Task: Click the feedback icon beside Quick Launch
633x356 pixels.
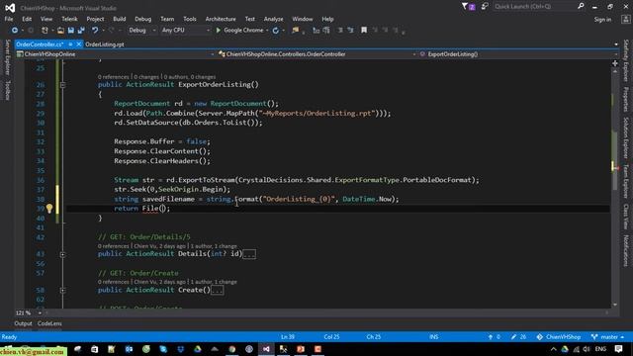Action: [485, 7]
